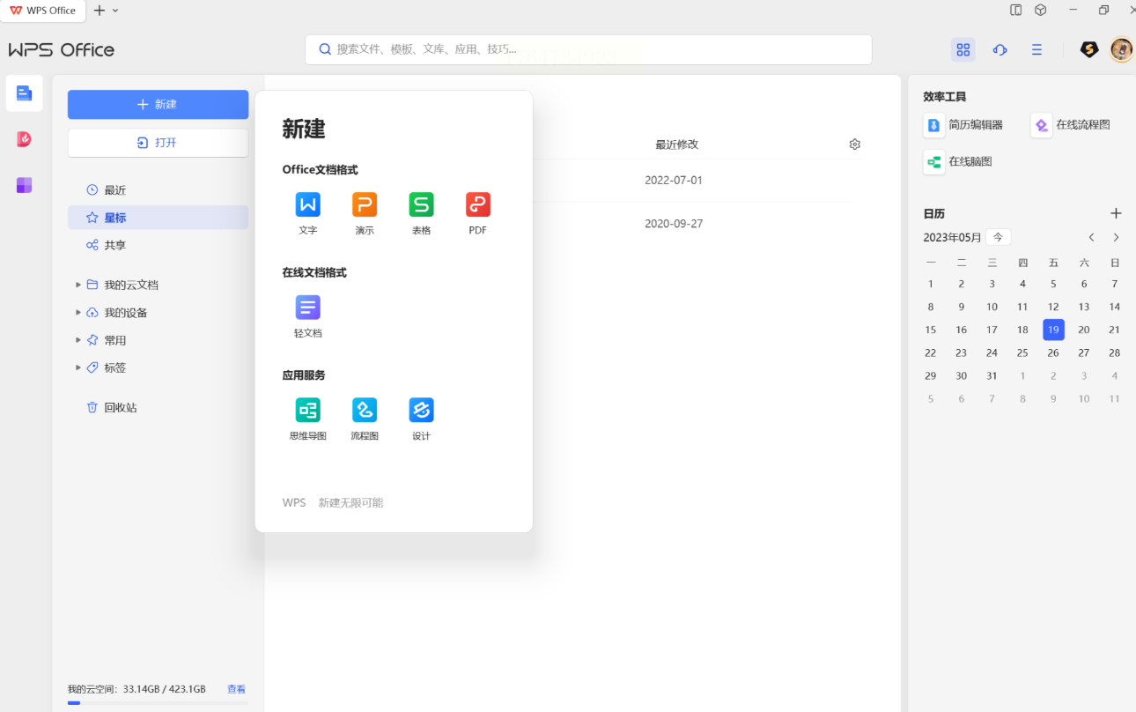Click the cube skin icon in title bar

(x=1040, y=11)
